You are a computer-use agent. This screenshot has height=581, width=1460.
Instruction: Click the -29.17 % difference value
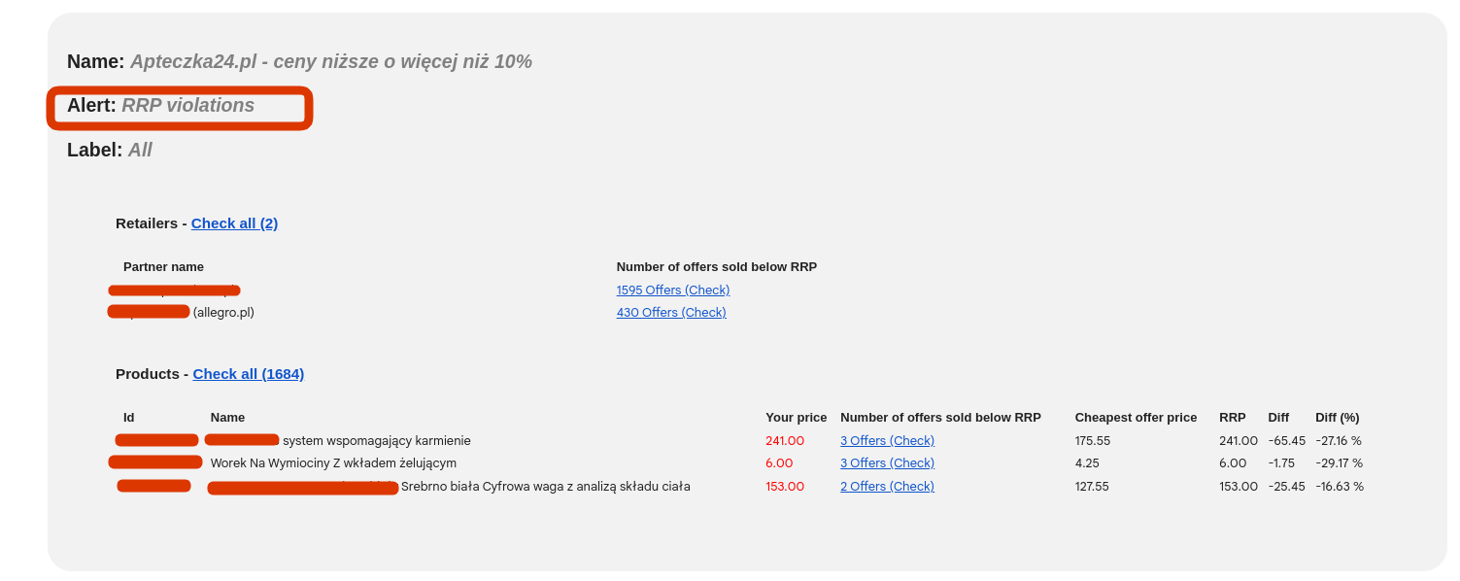pyautogui.click(x=1339, y=463)
